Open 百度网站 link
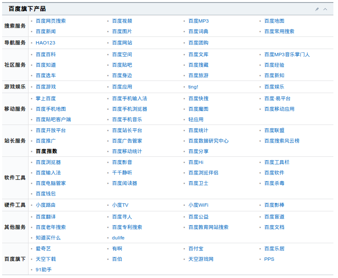Image resolution: width=338 pixels, height=278 pixels. (x=122, y=43)
